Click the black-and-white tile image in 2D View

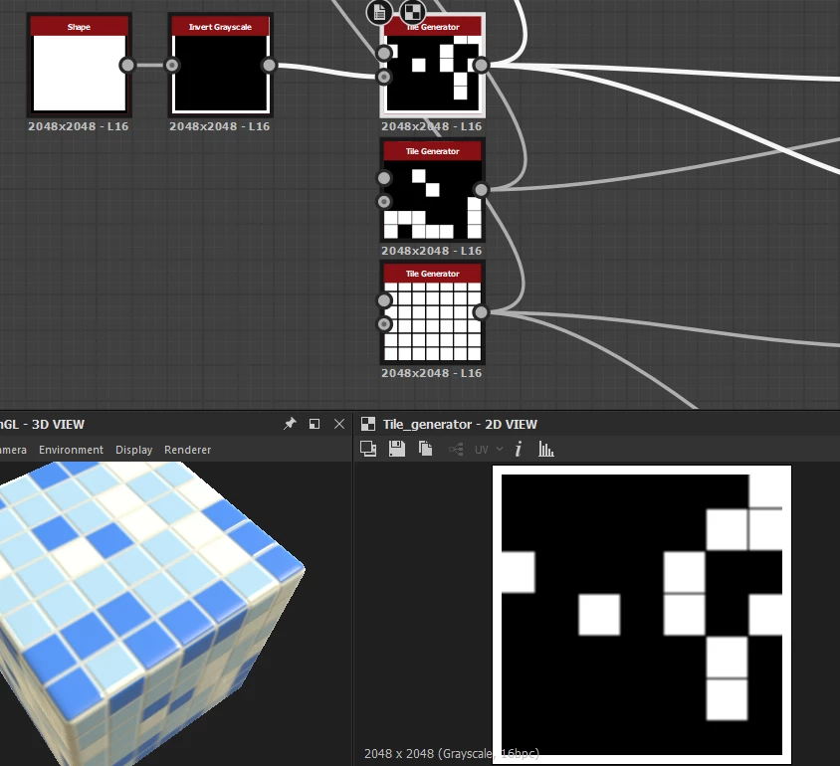(642, 615)
